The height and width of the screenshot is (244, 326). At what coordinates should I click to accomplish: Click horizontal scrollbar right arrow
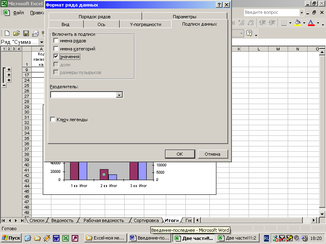(314, 220)
